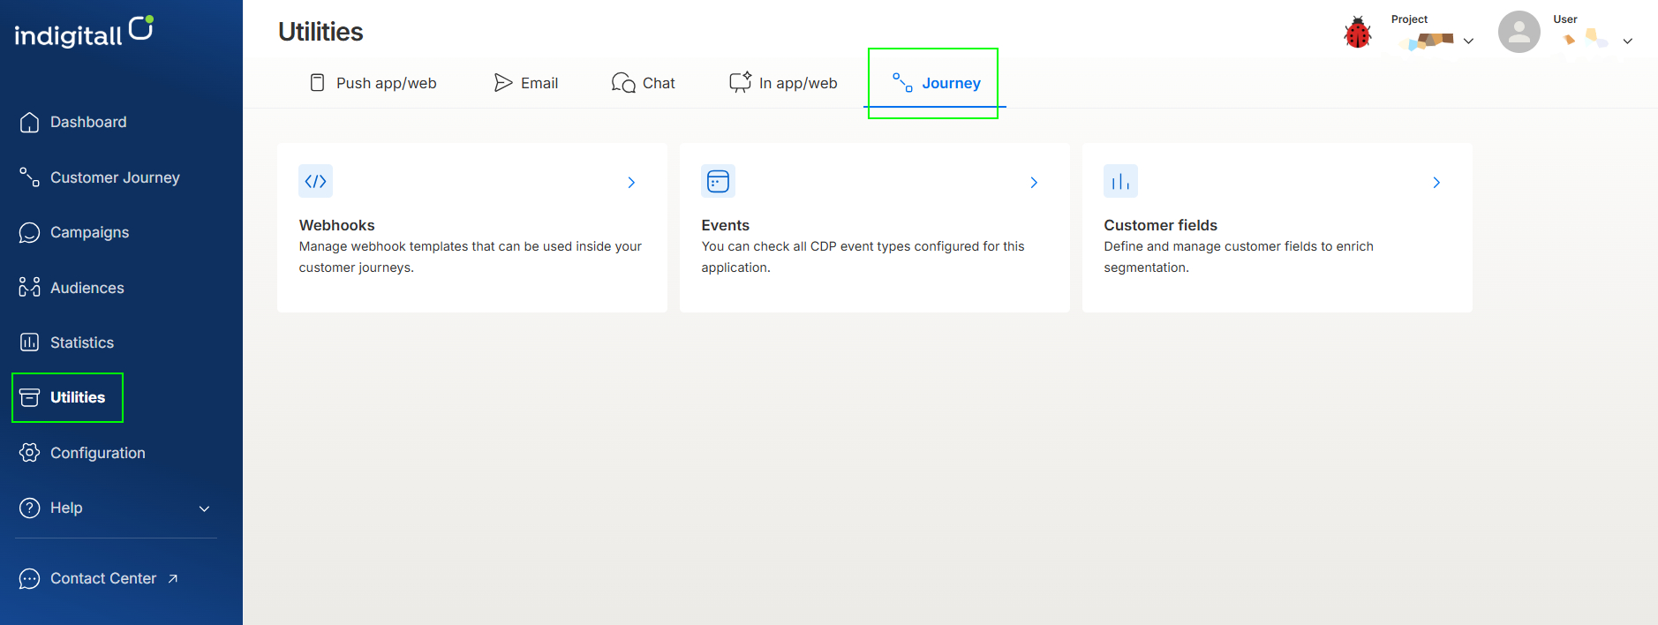Click the Dashboard home icon

click(x=29, y=122)
